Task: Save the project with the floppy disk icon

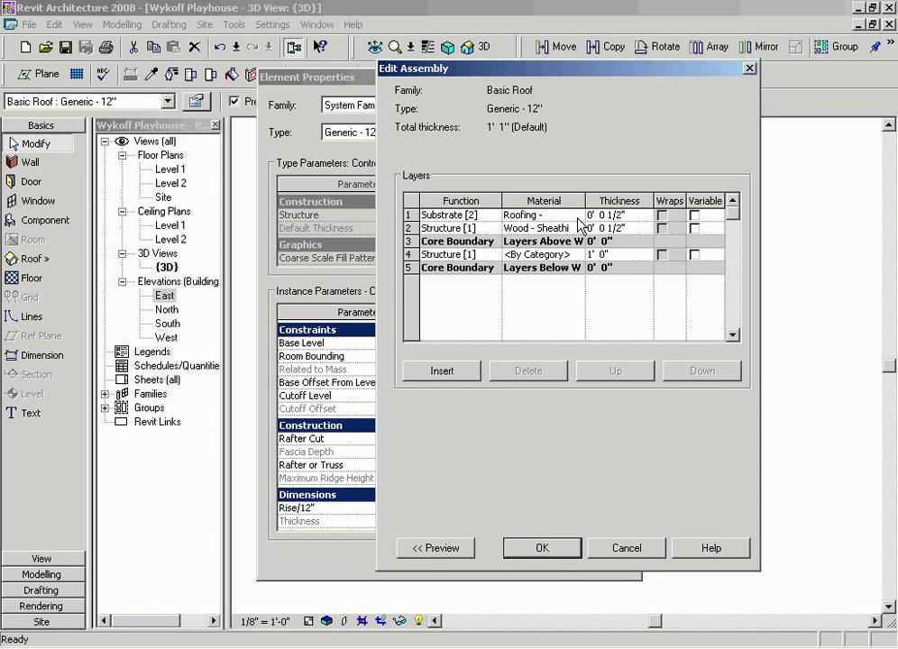Action: pyautogui.click(x=65, y=47)
